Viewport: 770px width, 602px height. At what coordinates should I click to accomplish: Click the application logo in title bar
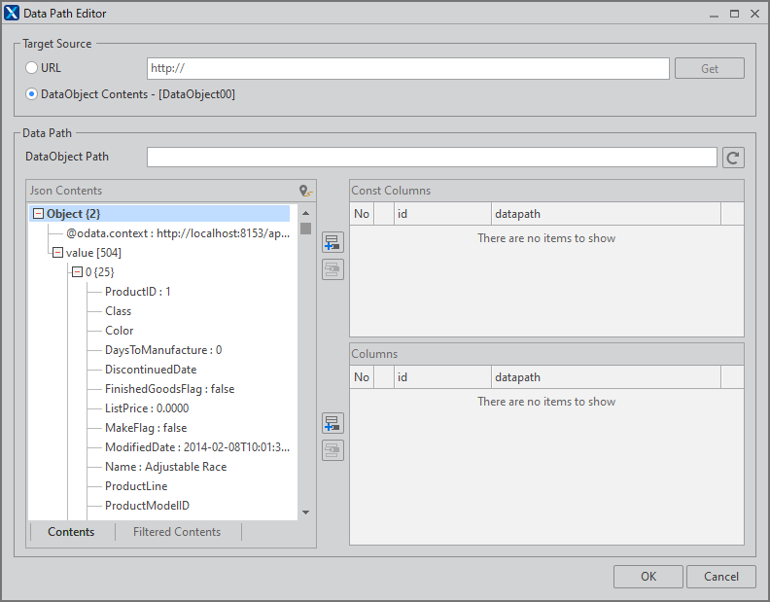pos(12,13)
